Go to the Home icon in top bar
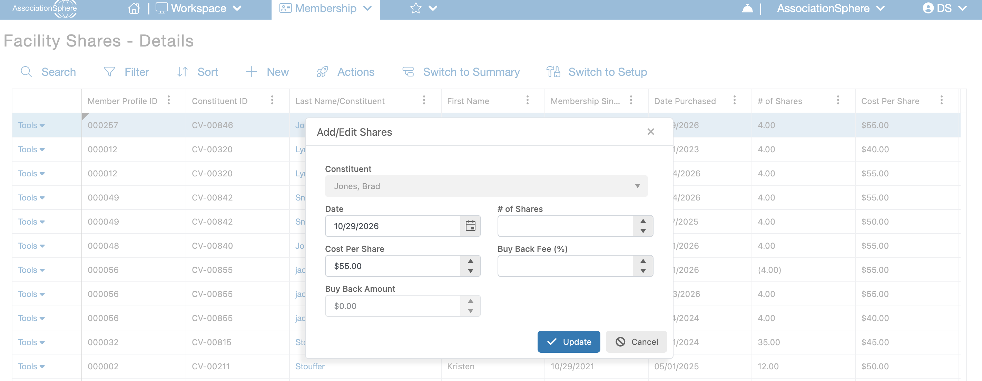The height and width of the screenshot is (381, 982). tap(134, 8)
